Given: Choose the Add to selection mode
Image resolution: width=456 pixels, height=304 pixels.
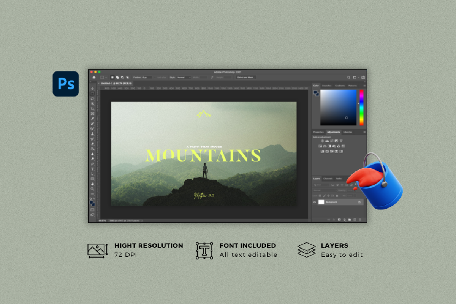Looking at the screenshot, I should pos(117,77).
